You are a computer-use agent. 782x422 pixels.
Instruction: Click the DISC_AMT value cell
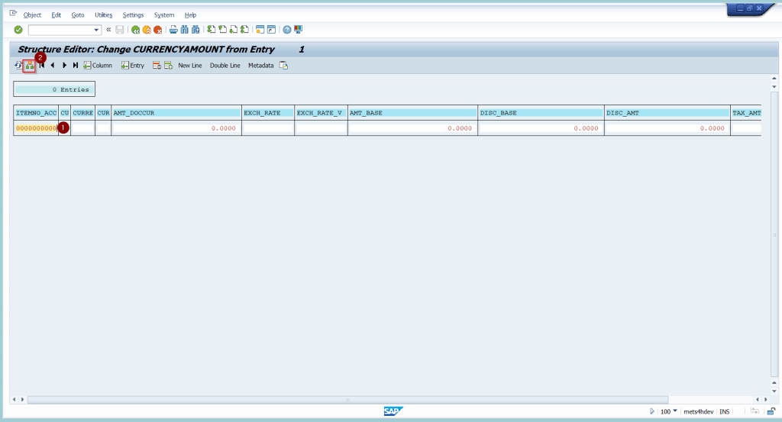(x=667, y=128)
